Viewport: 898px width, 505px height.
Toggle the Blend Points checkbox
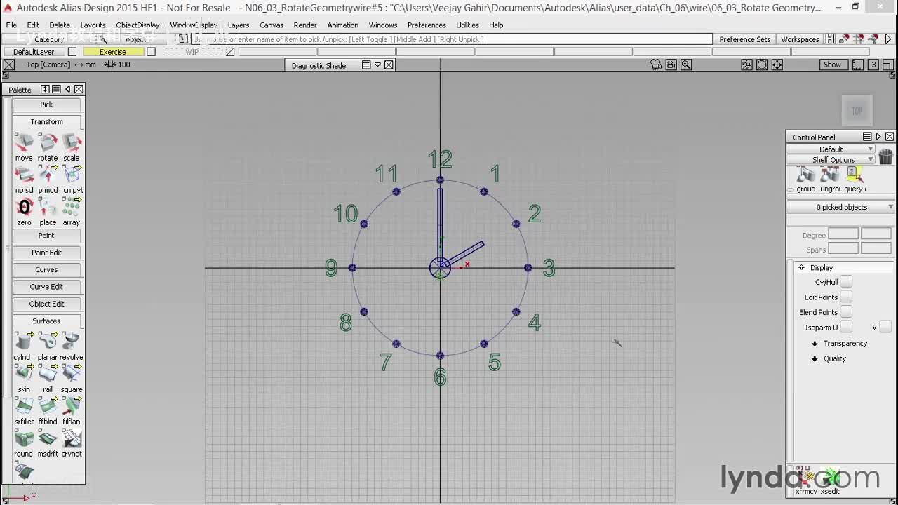846,312
